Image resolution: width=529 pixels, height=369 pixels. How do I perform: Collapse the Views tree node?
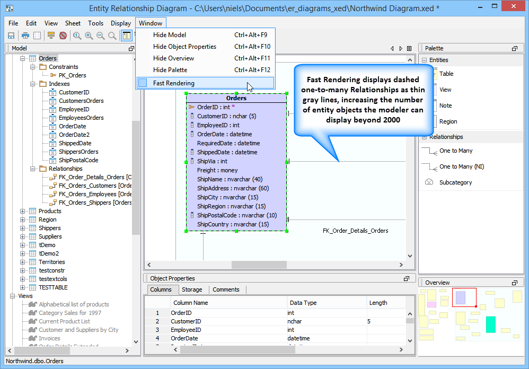(x=13, y=296)
